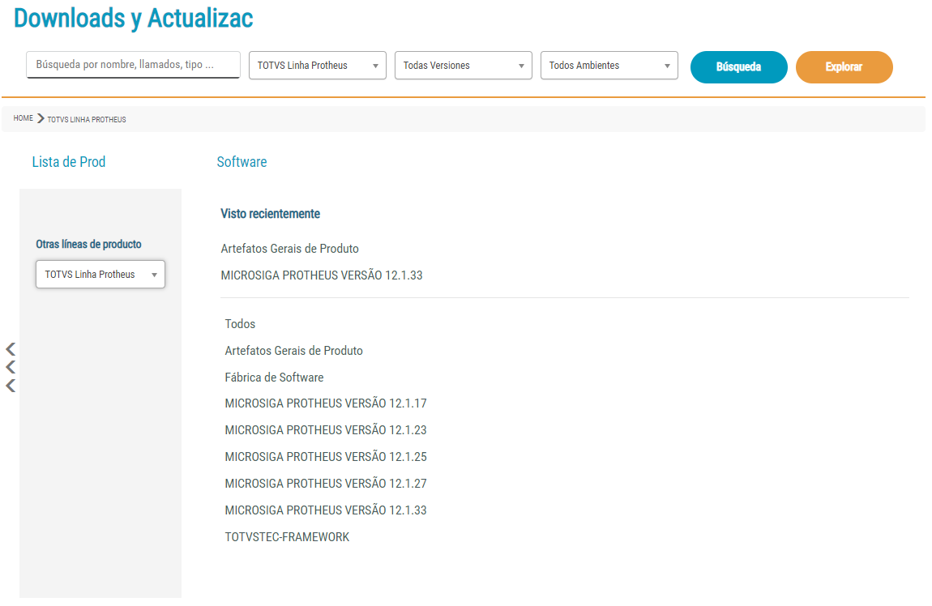Open recently viewed Artefatos Gerais de Produto
Viewport: 932px width, 606px height.
(289, 249)
